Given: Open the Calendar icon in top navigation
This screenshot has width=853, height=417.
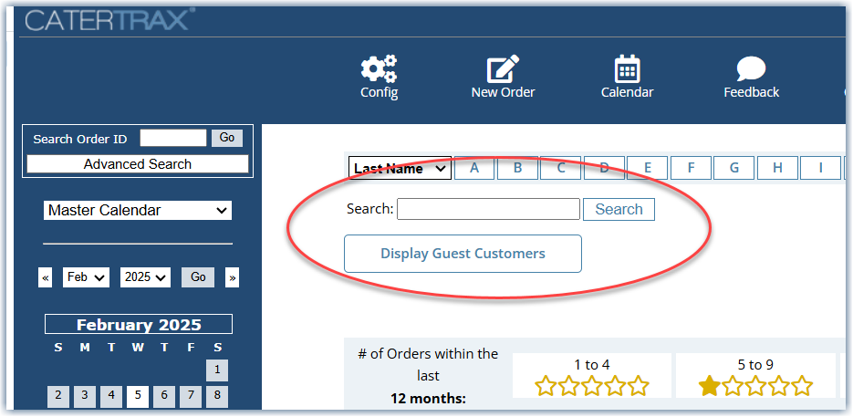Looking at the screenshot, I should [627, 69].
